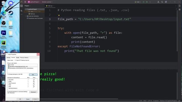The image size is (182, 102).
Task: Open Microsoft Edge desktop shortcut
Action: [3, 14]
